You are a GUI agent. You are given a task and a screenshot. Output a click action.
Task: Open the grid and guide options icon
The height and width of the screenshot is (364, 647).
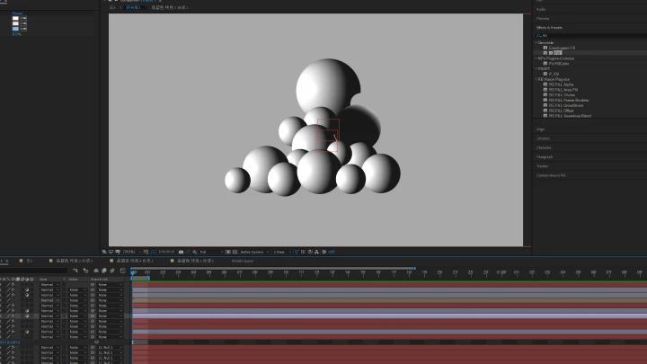point(146,252)
